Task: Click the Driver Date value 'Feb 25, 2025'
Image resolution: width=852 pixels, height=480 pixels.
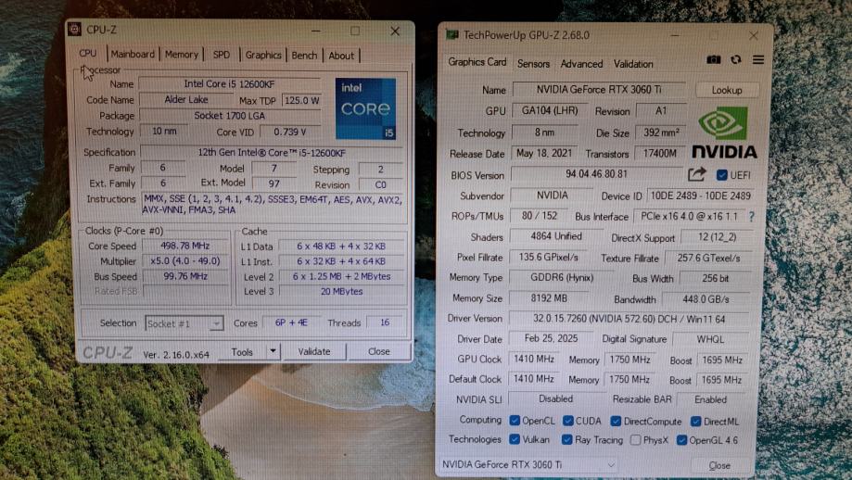Action: pos(551,338)
